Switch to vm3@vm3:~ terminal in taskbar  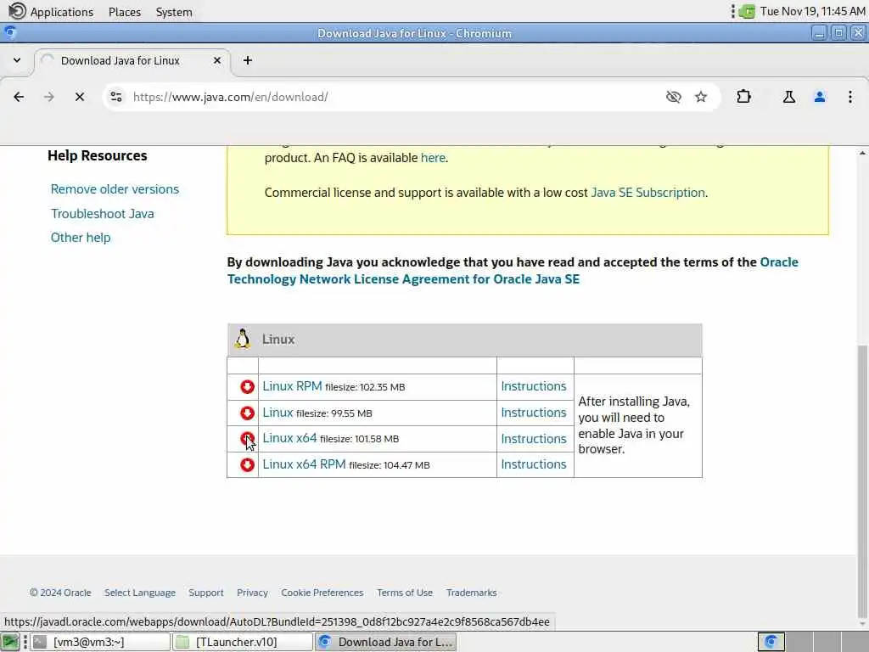[100, 642]
